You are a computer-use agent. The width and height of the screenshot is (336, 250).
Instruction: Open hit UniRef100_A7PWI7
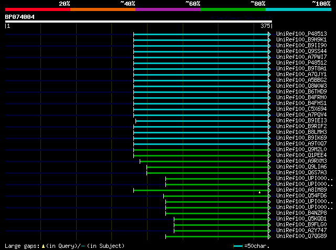(x=301, y=57)
